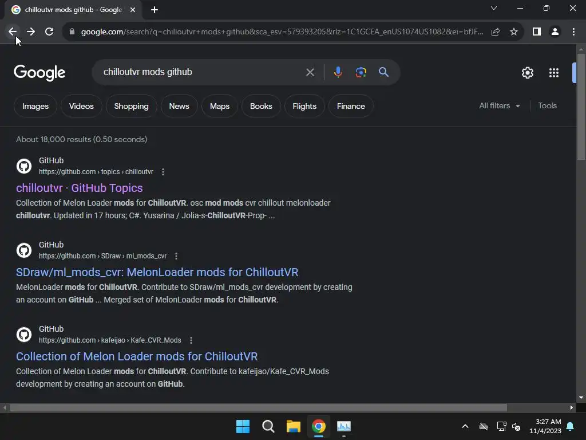
Task: Open SDraw/ml_mods_cvr result link
Action: (x=157, y=272)
